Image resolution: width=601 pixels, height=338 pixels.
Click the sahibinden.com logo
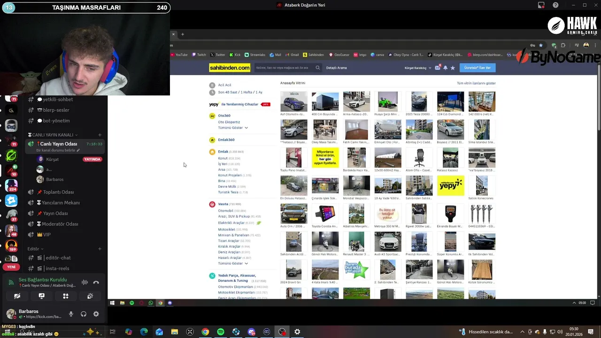point(230,68)
